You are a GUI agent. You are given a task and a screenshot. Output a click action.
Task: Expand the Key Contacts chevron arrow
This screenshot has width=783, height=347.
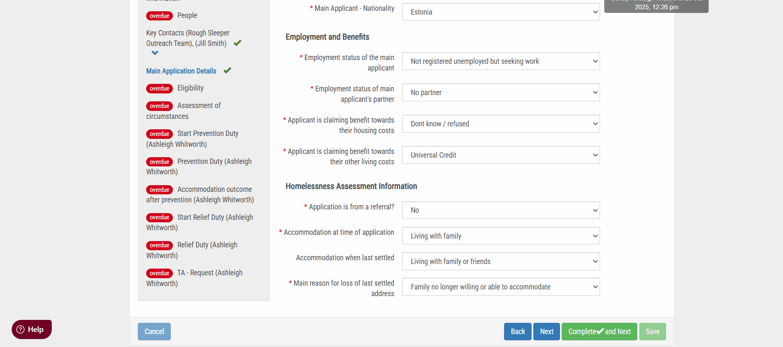(x=155, y=53)
